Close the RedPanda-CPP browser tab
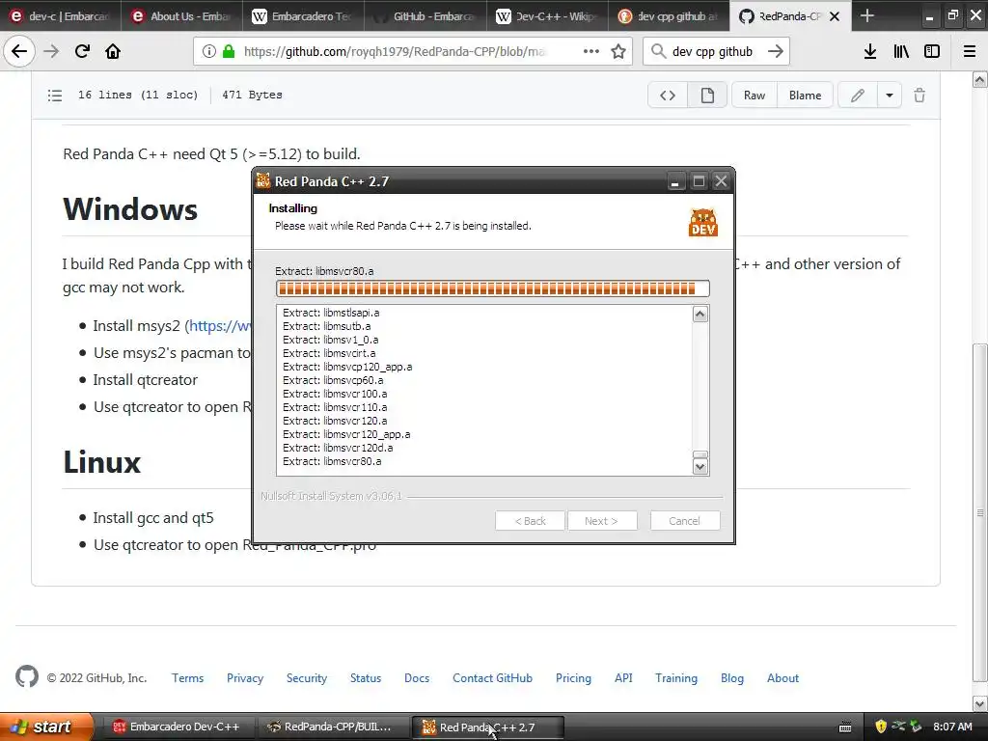Screen dimensions: 988x741 (835, 16)
